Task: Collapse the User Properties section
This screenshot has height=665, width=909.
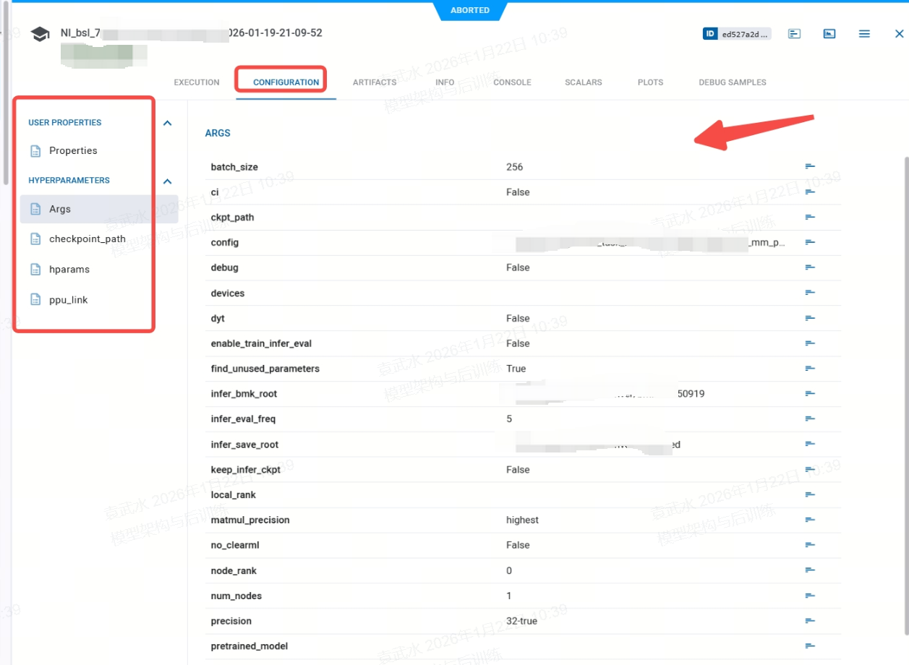Action: click(x=168, y=123)
